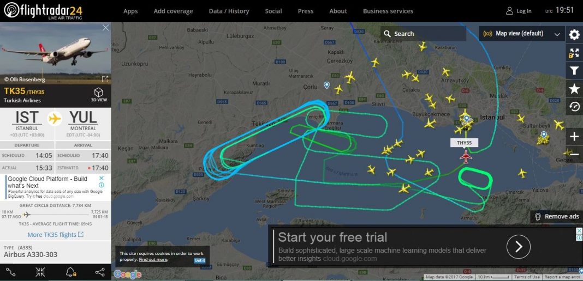
Task: Open the More TK35 flights link
Action: [55, 235]
